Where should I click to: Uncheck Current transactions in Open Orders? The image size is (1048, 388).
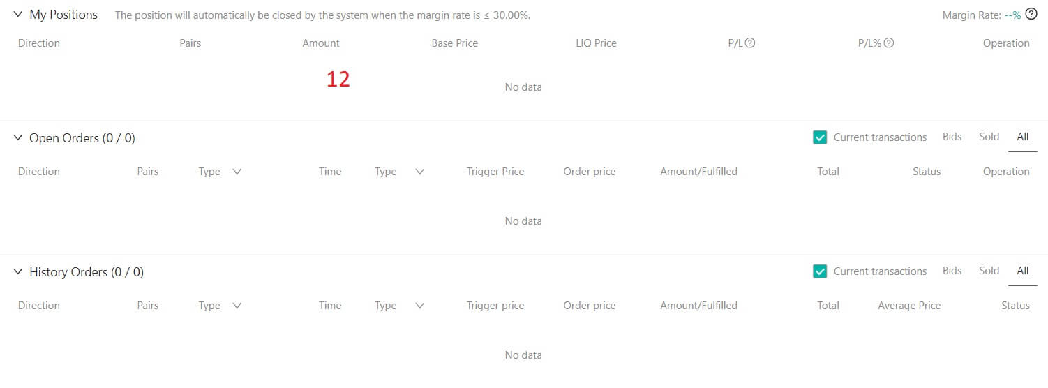(820, 137)
